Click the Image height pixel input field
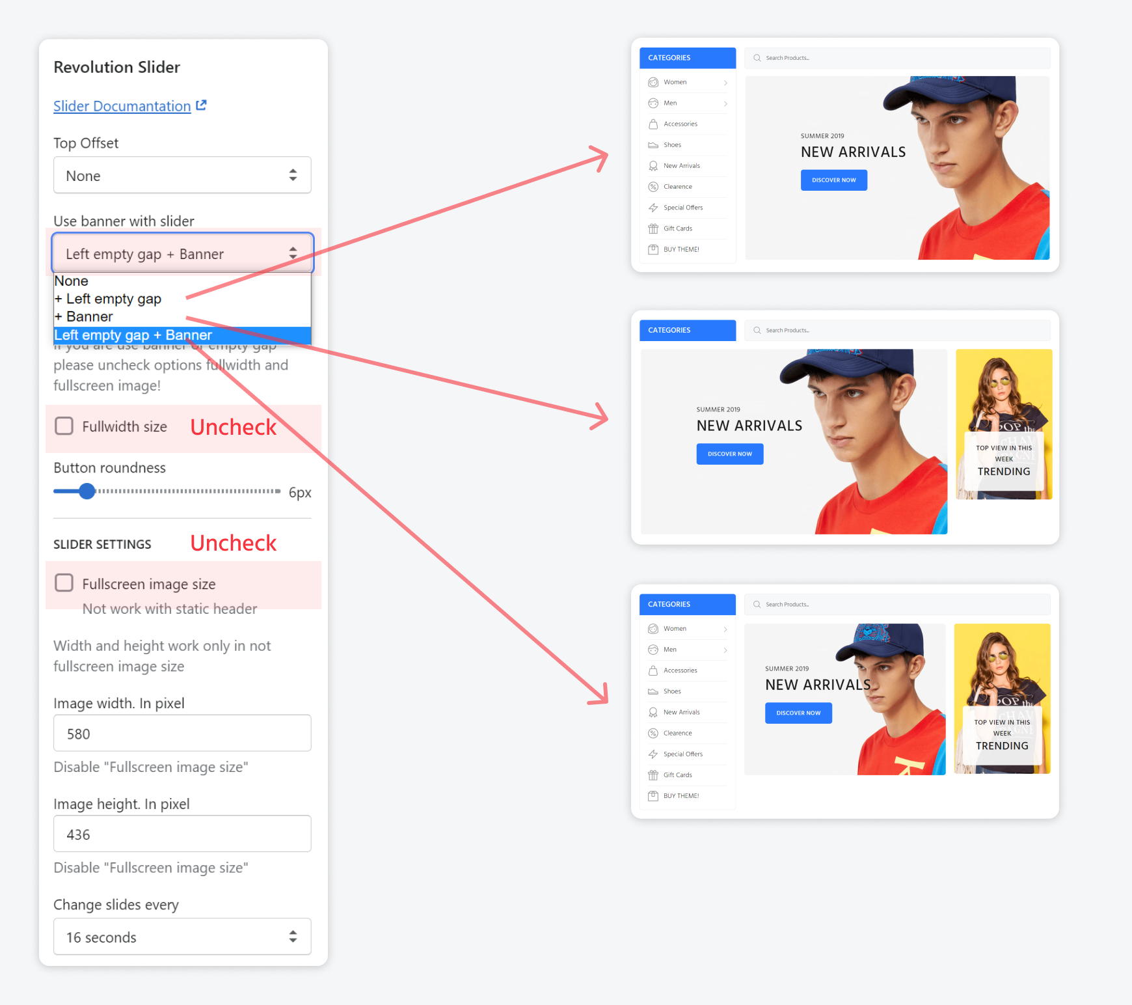Viewport: 1132px width, 1005px height. 182,834
